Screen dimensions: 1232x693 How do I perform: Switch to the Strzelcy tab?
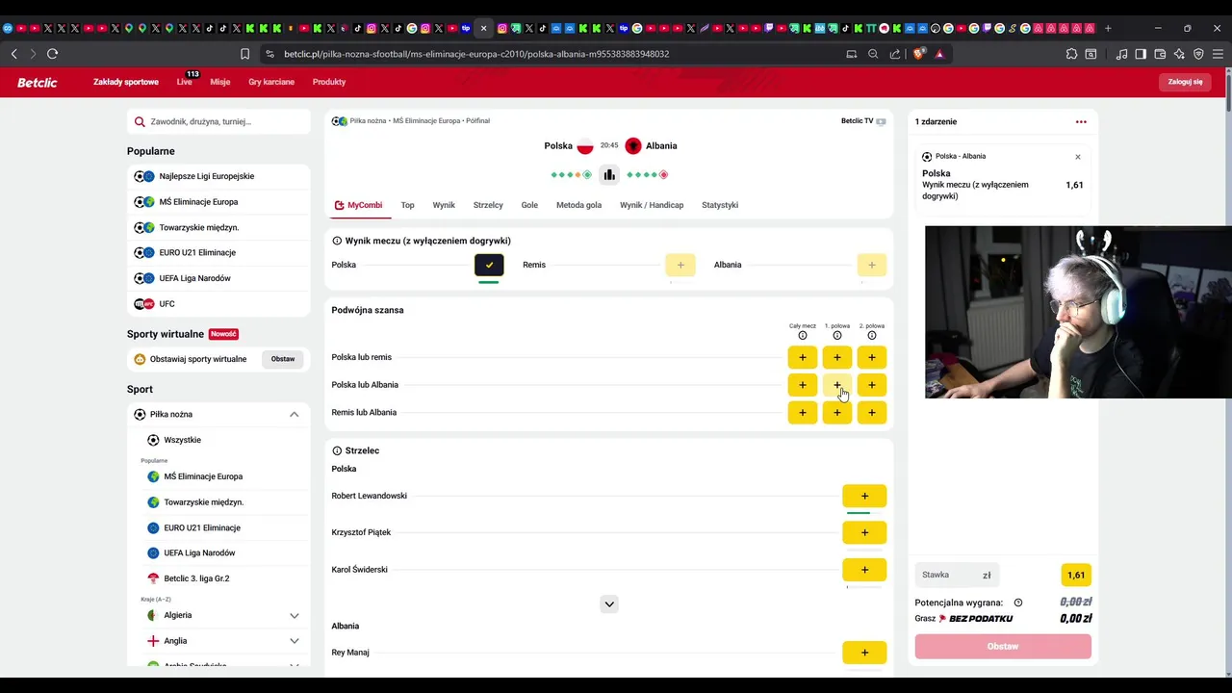488,205
